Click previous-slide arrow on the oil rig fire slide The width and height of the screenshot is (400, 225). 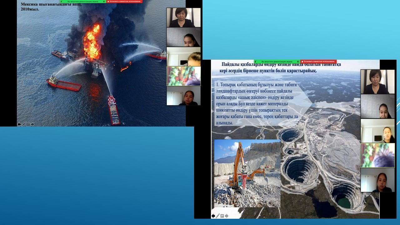coord(19,124)
